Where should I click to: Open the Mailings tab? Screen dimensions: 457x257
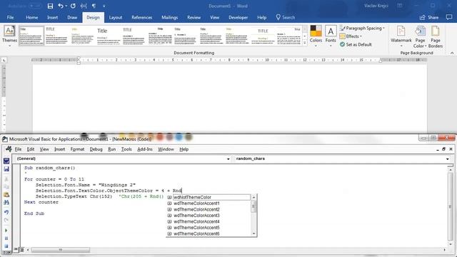pos(170,17)
